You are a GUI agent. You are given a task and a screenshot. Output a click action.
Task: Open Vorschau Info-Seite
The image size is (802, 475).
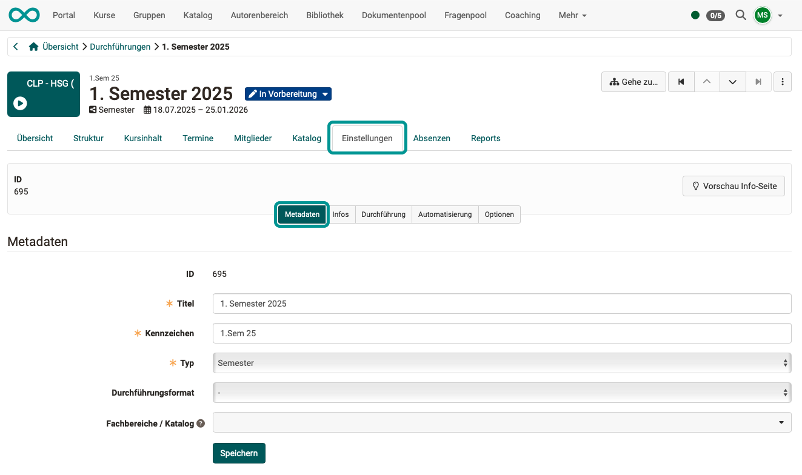pyautogui.click(x=733, y=185)
